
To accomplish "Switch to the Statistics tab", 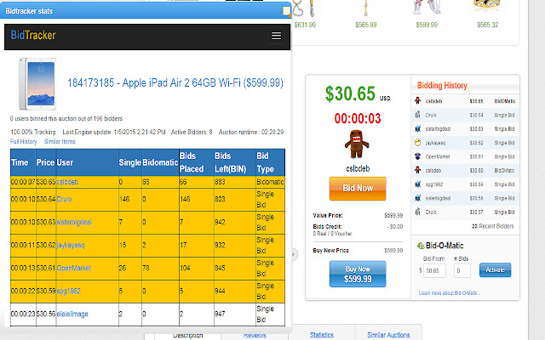I will 322,335.
